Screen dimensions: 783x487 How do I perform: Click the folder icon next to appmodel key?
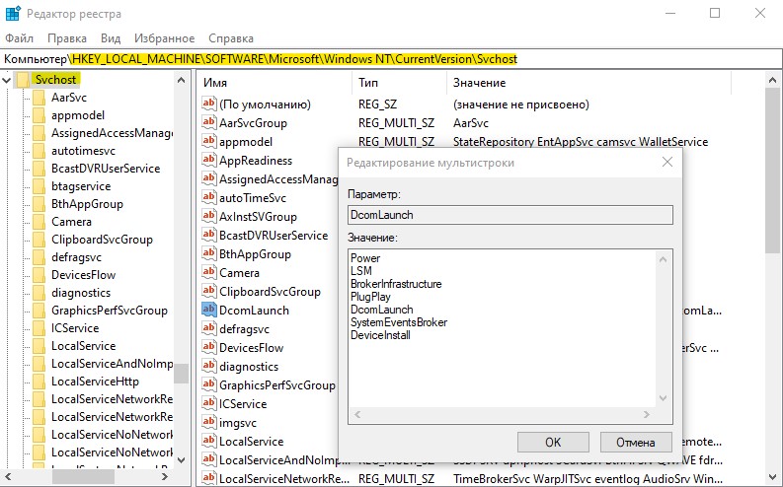click(39, 115)
